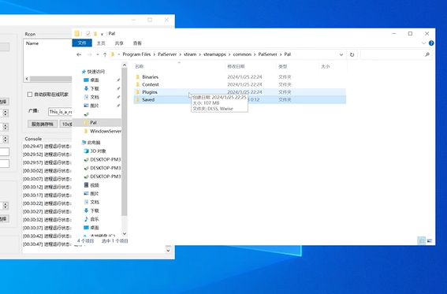Open the Explorer help icon
This screenshot has width=447, height=294.
click(x=431, y=43)
